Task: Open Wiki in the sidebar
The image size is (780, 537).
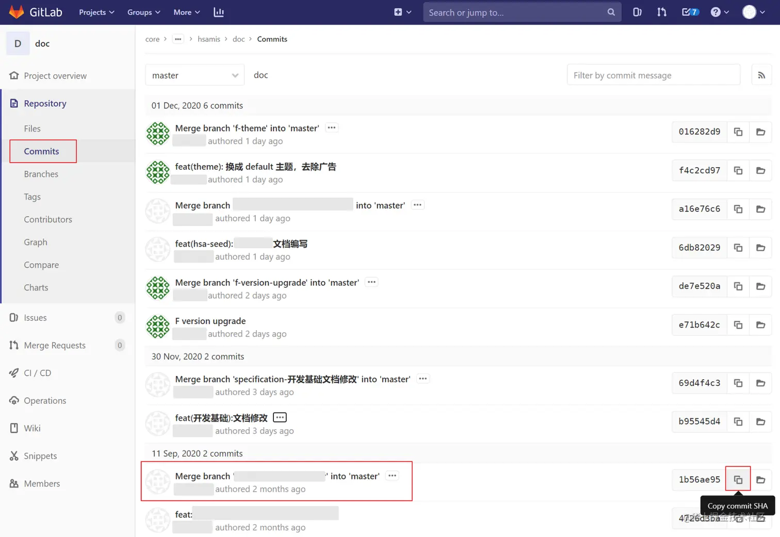Action: [32, 428]
